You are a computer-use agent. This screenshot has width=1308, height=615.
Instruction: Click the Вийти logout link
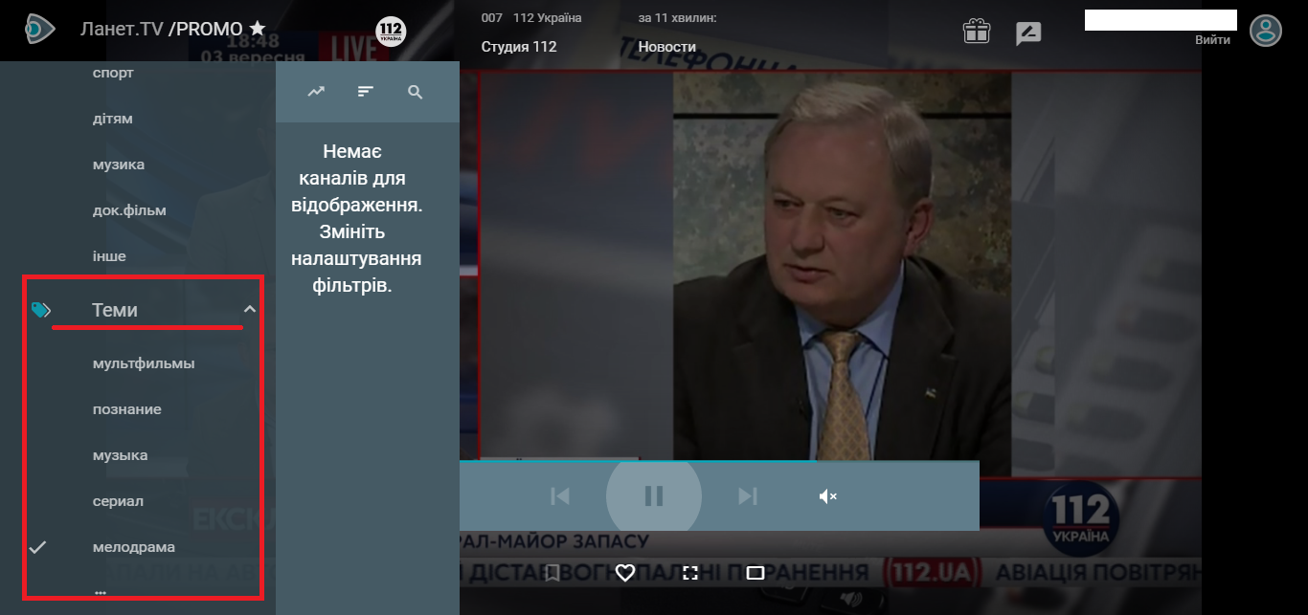point(1212,40)
